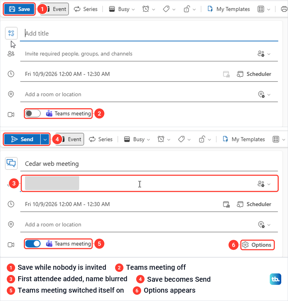Image resolution: width=288 pixels, height=301 pixels.
Task: Open Busy status dropdown in top toolbar
Action: point(122,9)
